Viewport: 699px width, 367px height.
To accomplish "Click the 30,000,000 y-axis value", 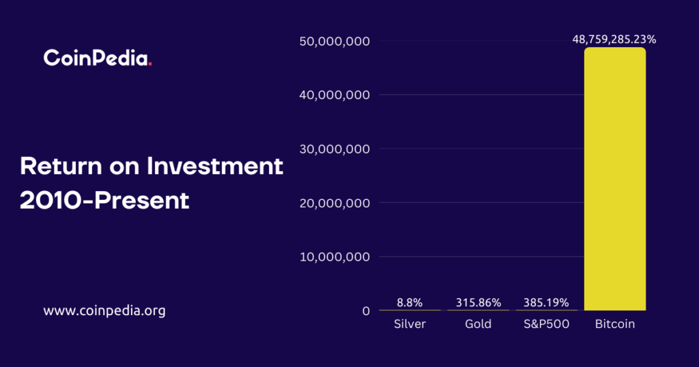I will 334,149.
